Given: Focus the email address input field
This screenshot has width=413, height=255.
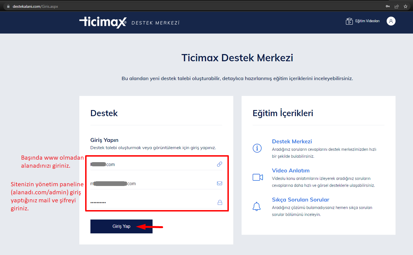Looking at the screenshot, I should pyautogui.click(x=156, y=183).
